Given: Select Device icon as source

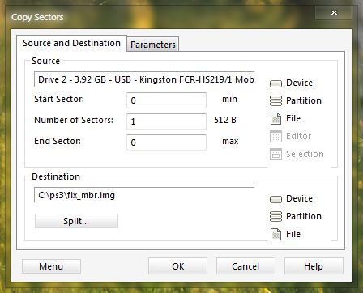Looking at the screenshot, I should coord(275,83).
